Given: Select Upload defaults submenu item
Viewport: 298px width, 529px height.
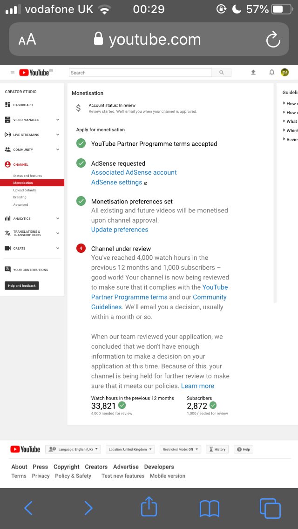Looking at the screenshot, I should 25,190.
